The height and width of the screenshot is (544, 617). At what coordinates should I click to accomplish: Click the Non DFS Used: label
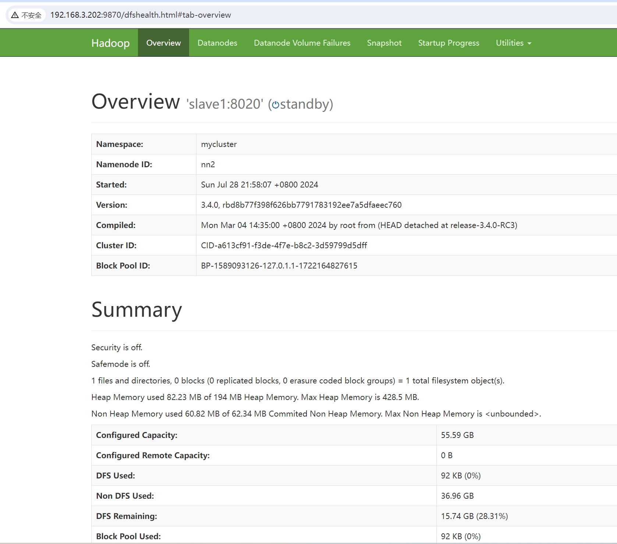tap(125, 496)
